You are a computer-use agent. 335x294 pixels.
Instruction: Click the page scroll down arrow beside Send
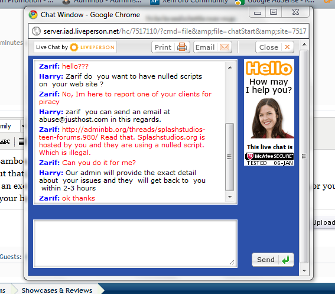click(304, 271)
